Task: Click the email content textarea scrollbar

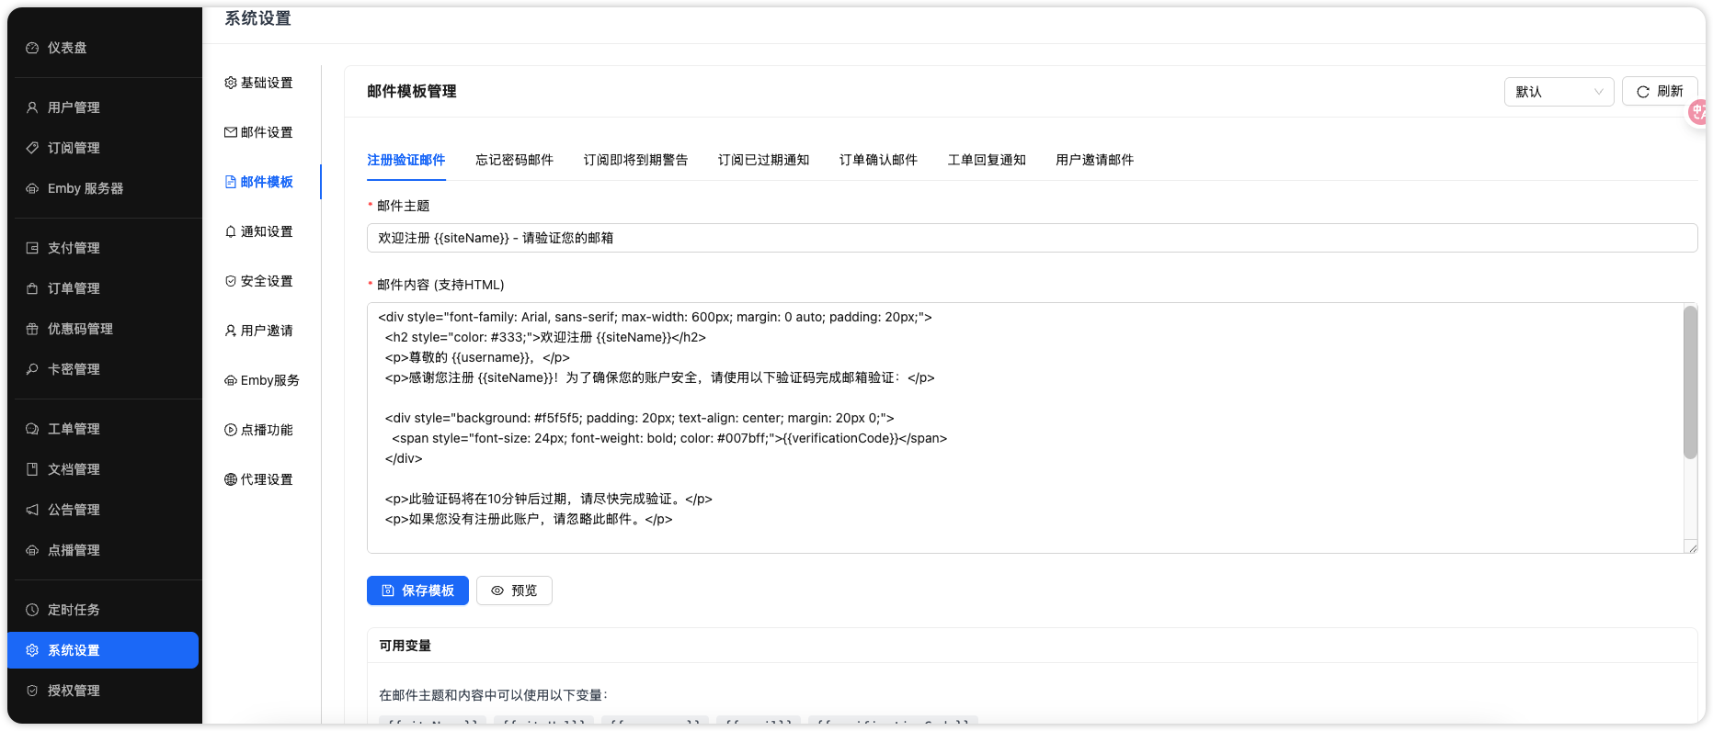Action: pos(1690,383)
